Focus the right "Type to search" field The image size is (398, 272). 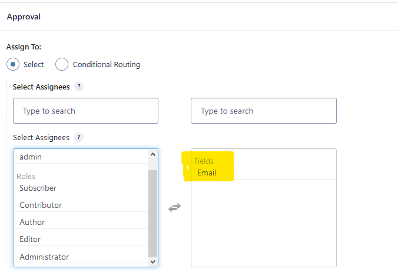pos(263,111)
